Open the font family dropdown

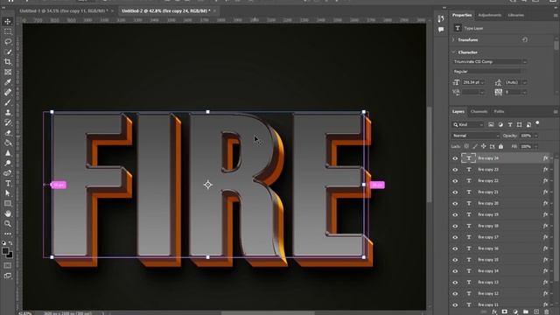coord(525,62)
